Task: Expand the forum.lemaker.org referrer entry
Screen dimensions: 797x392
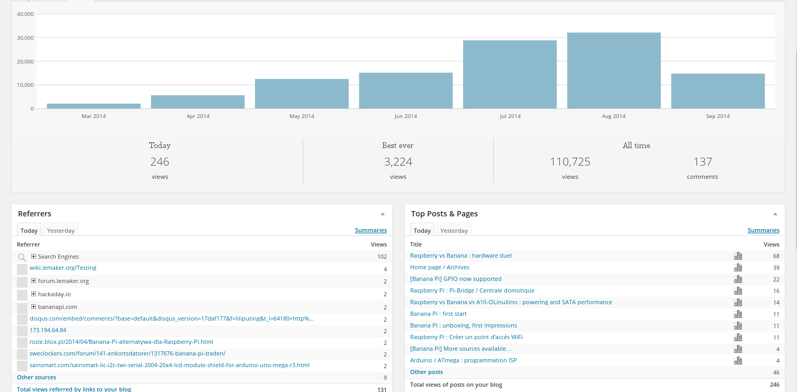Action: (33, 281)
